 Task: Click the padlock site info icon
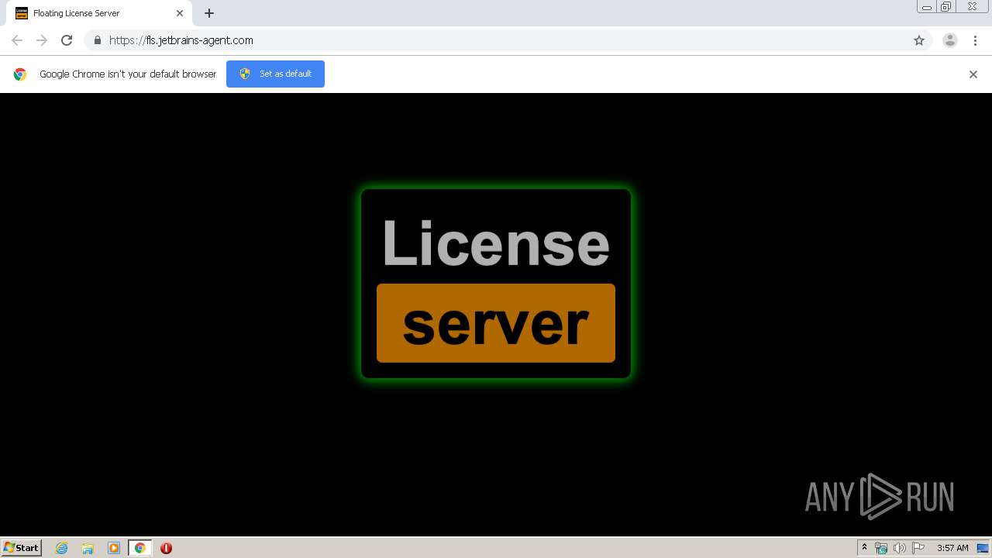[97, 40]
